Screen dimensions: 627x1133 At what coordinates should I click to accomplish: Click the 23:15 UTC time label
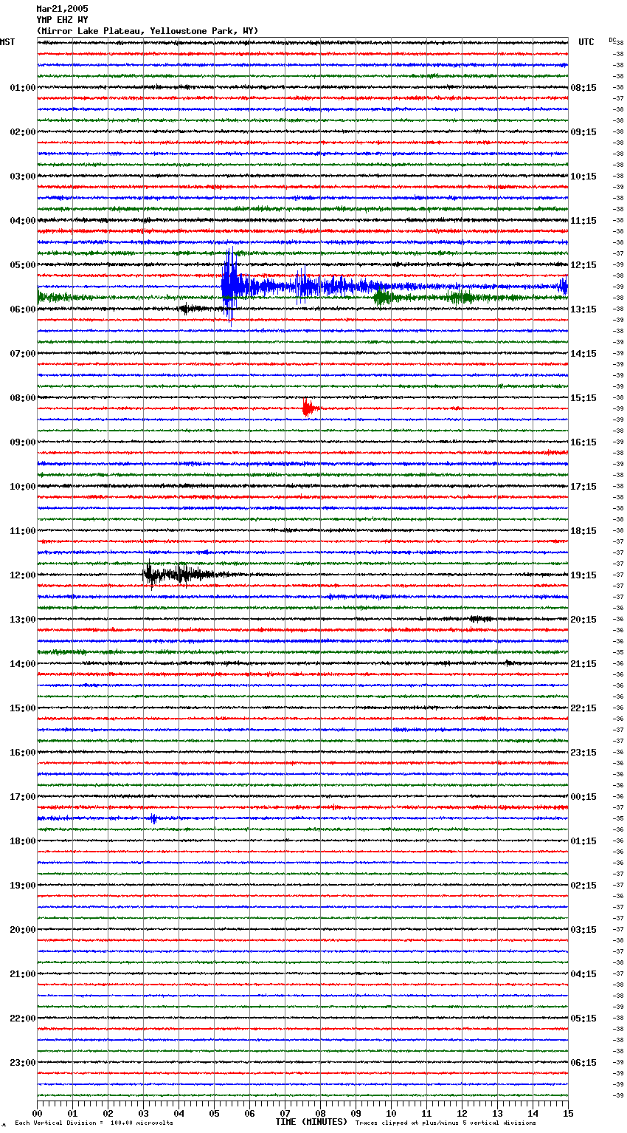(x=583, y=753)
